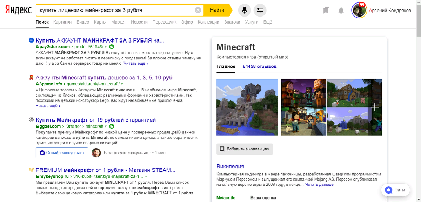This screenshot has width=421, height=202.
Task: Open notifications bell icon
Action: pyautogui.click(x=341, y=11)
